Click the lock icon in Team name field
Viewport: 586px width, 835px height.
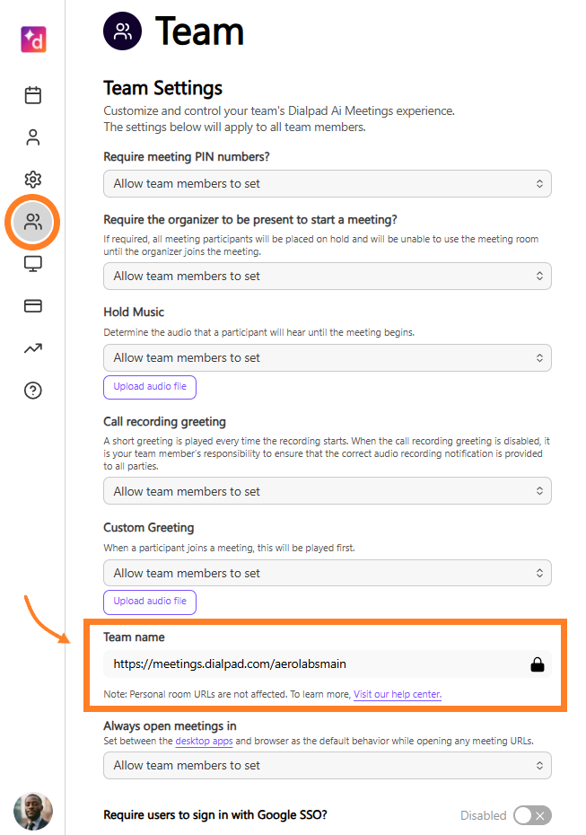point(538,664)
